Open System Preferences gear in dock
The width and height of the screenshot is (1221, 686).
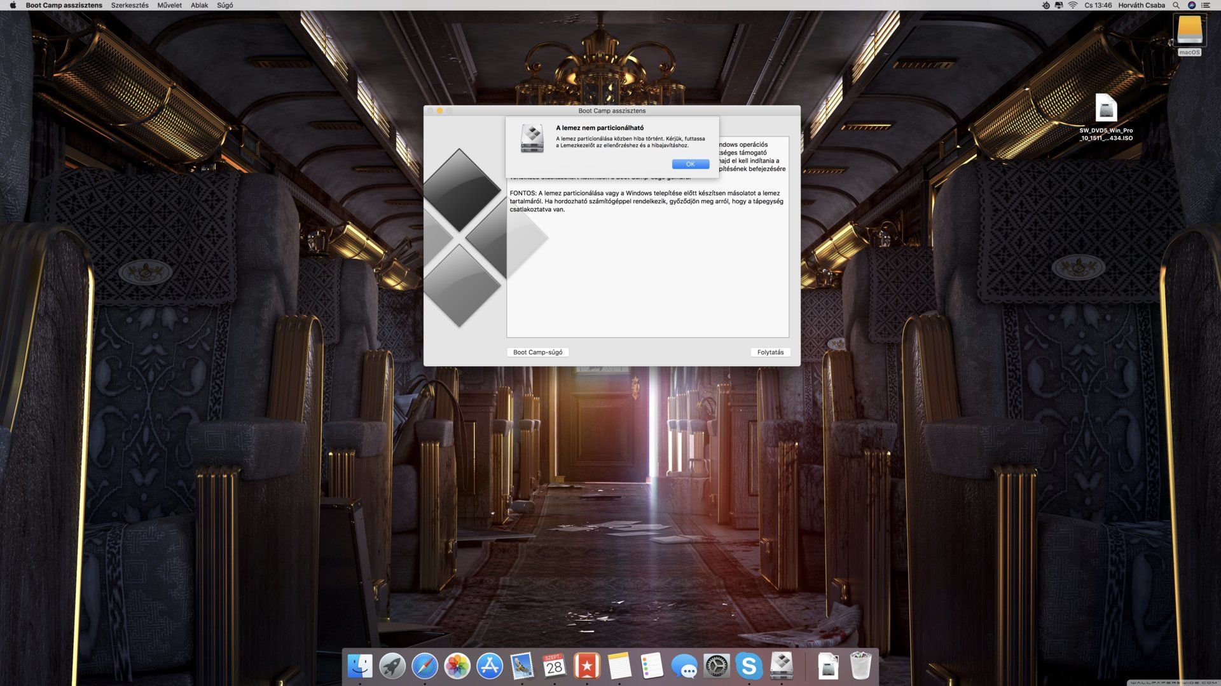tap(717, 666)
